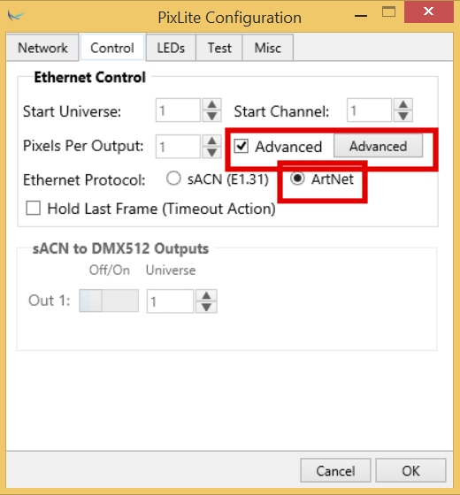460x495 pixels.
Task: Click the Start Universe input field
Action: 178,110
